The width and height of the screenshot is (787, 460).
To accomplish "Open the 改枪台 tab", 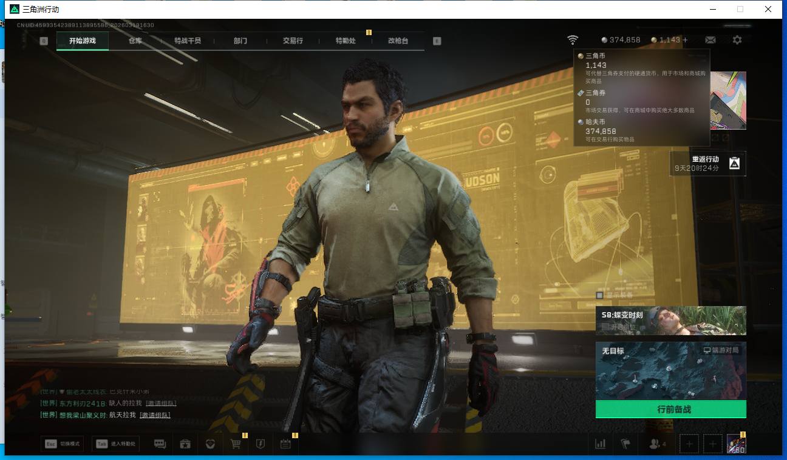I will click(398, 41).
